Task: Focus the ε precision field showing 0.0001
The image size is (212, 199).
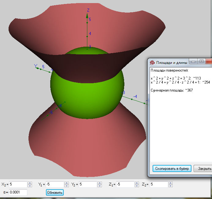Action: click(18, 192)
